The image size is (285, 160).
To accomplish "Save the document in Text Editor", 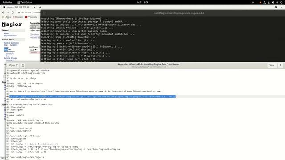I will (272, 65).
